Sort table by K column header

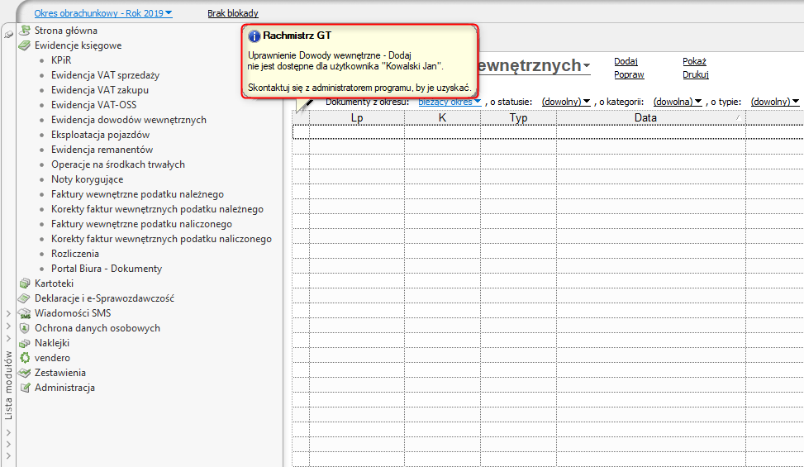coord(443,117)
